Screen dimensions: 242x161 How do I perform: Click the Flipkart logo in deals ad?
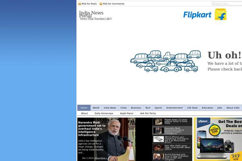pos(204,122)
